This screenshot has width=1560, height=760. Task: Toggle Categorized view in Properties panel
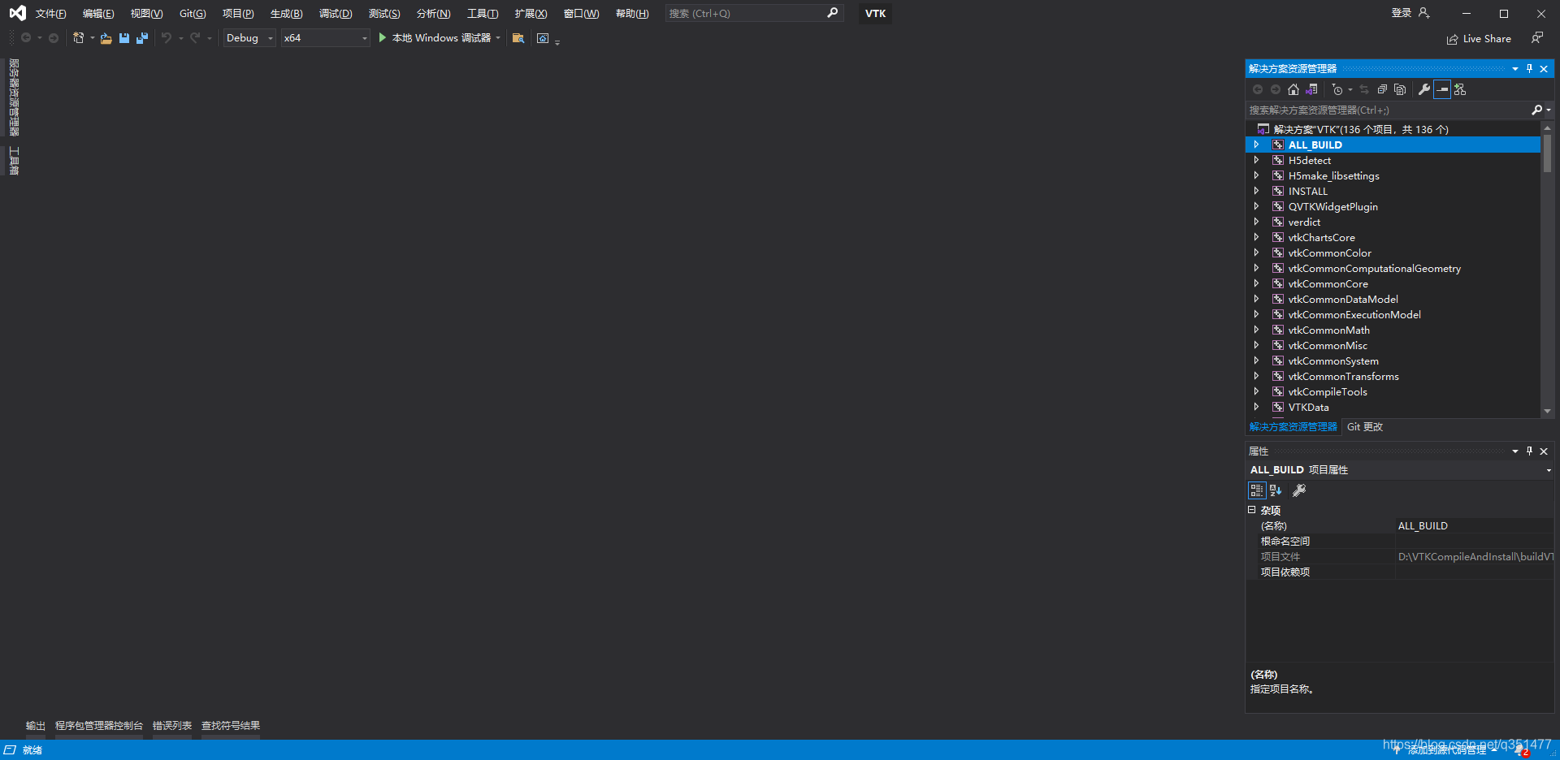pyautogui.click(x=1257, y=490)
